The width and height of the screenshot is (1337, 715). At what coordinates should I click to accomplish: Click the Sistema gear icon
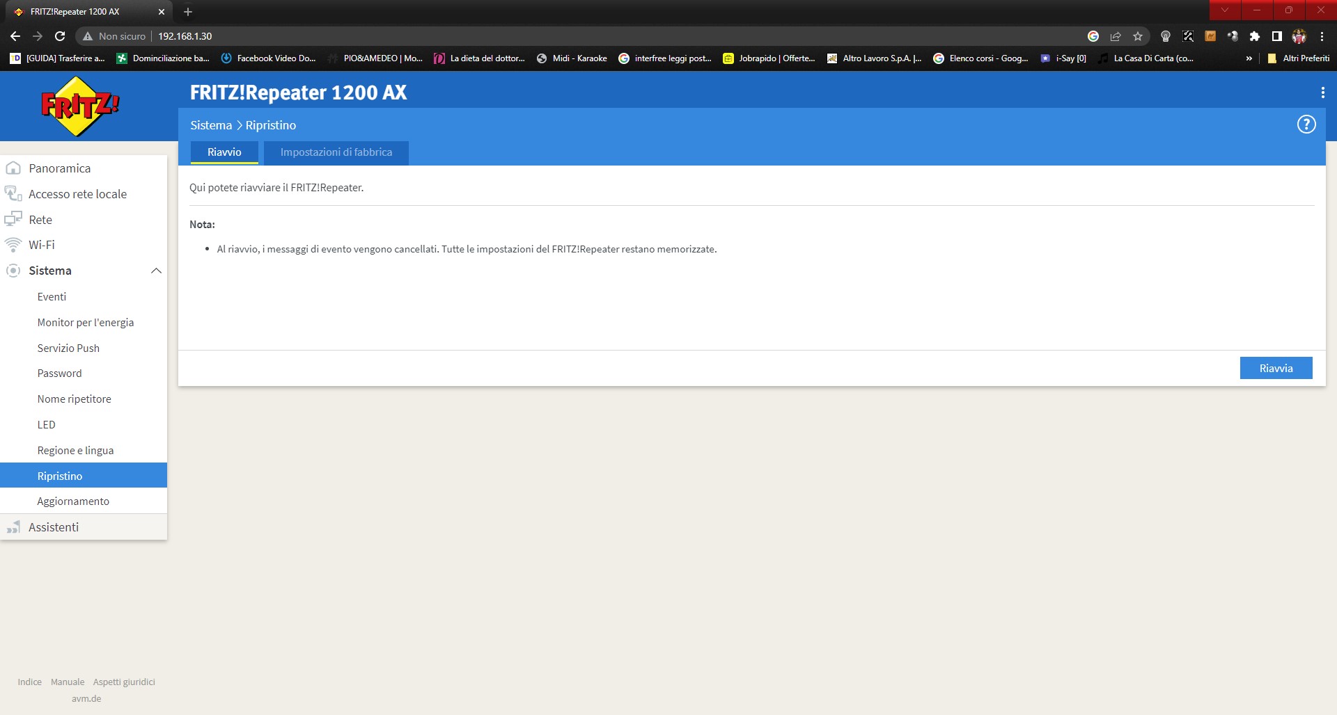(x=13, y=271)
